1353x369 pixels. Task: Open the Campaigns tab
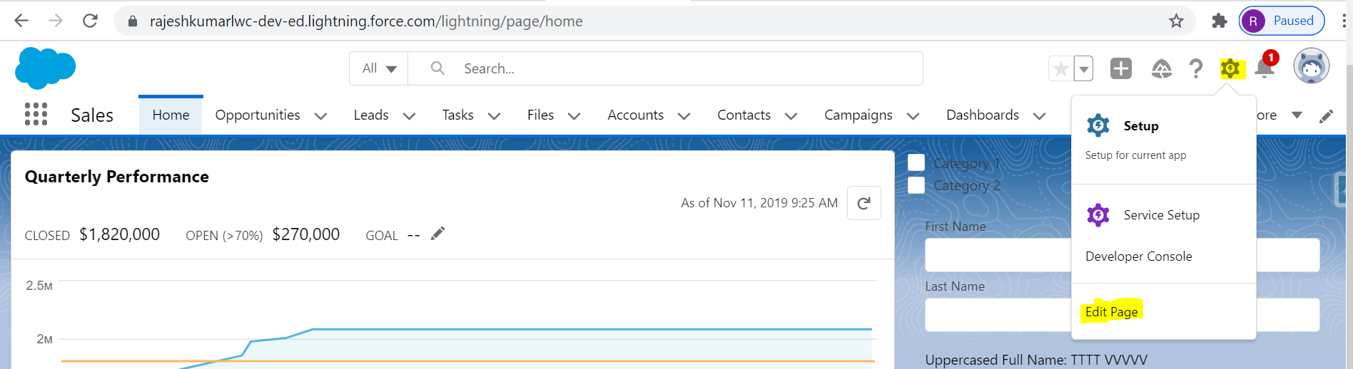click(858, 115)
